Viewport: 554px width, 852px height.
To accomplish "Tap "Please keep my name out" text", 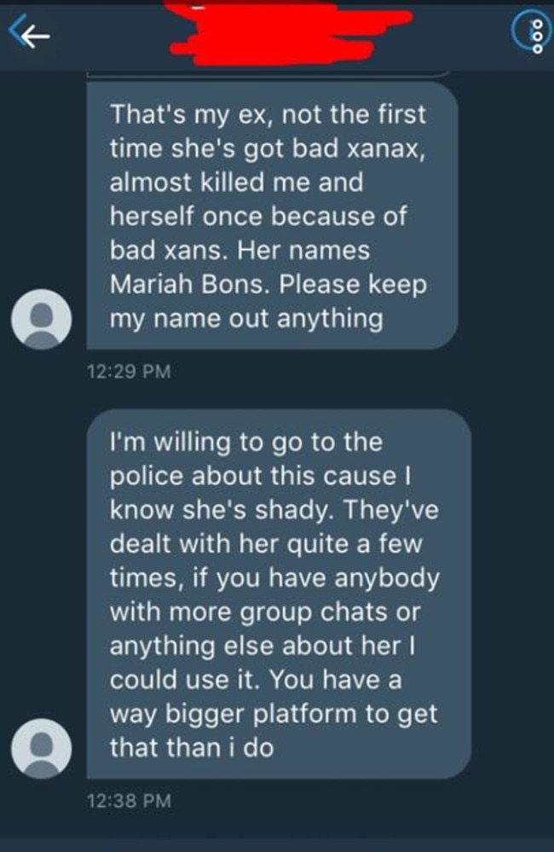I will pyautogui.click(x=268, y=302).
